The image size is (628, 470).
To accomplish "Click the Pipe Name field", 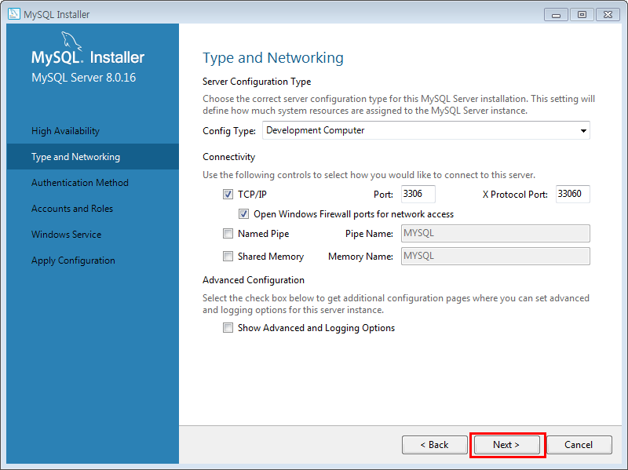I will tap(495, 233).
